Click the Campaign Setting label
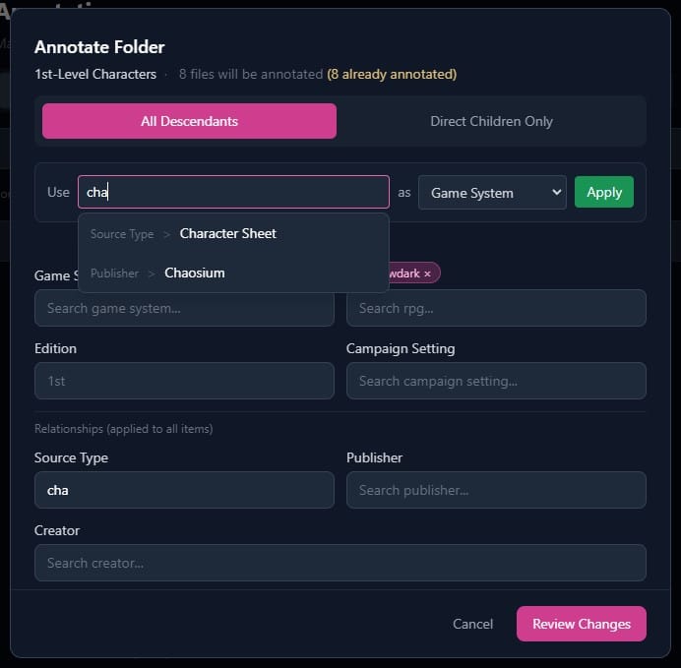 click(401, 348)
